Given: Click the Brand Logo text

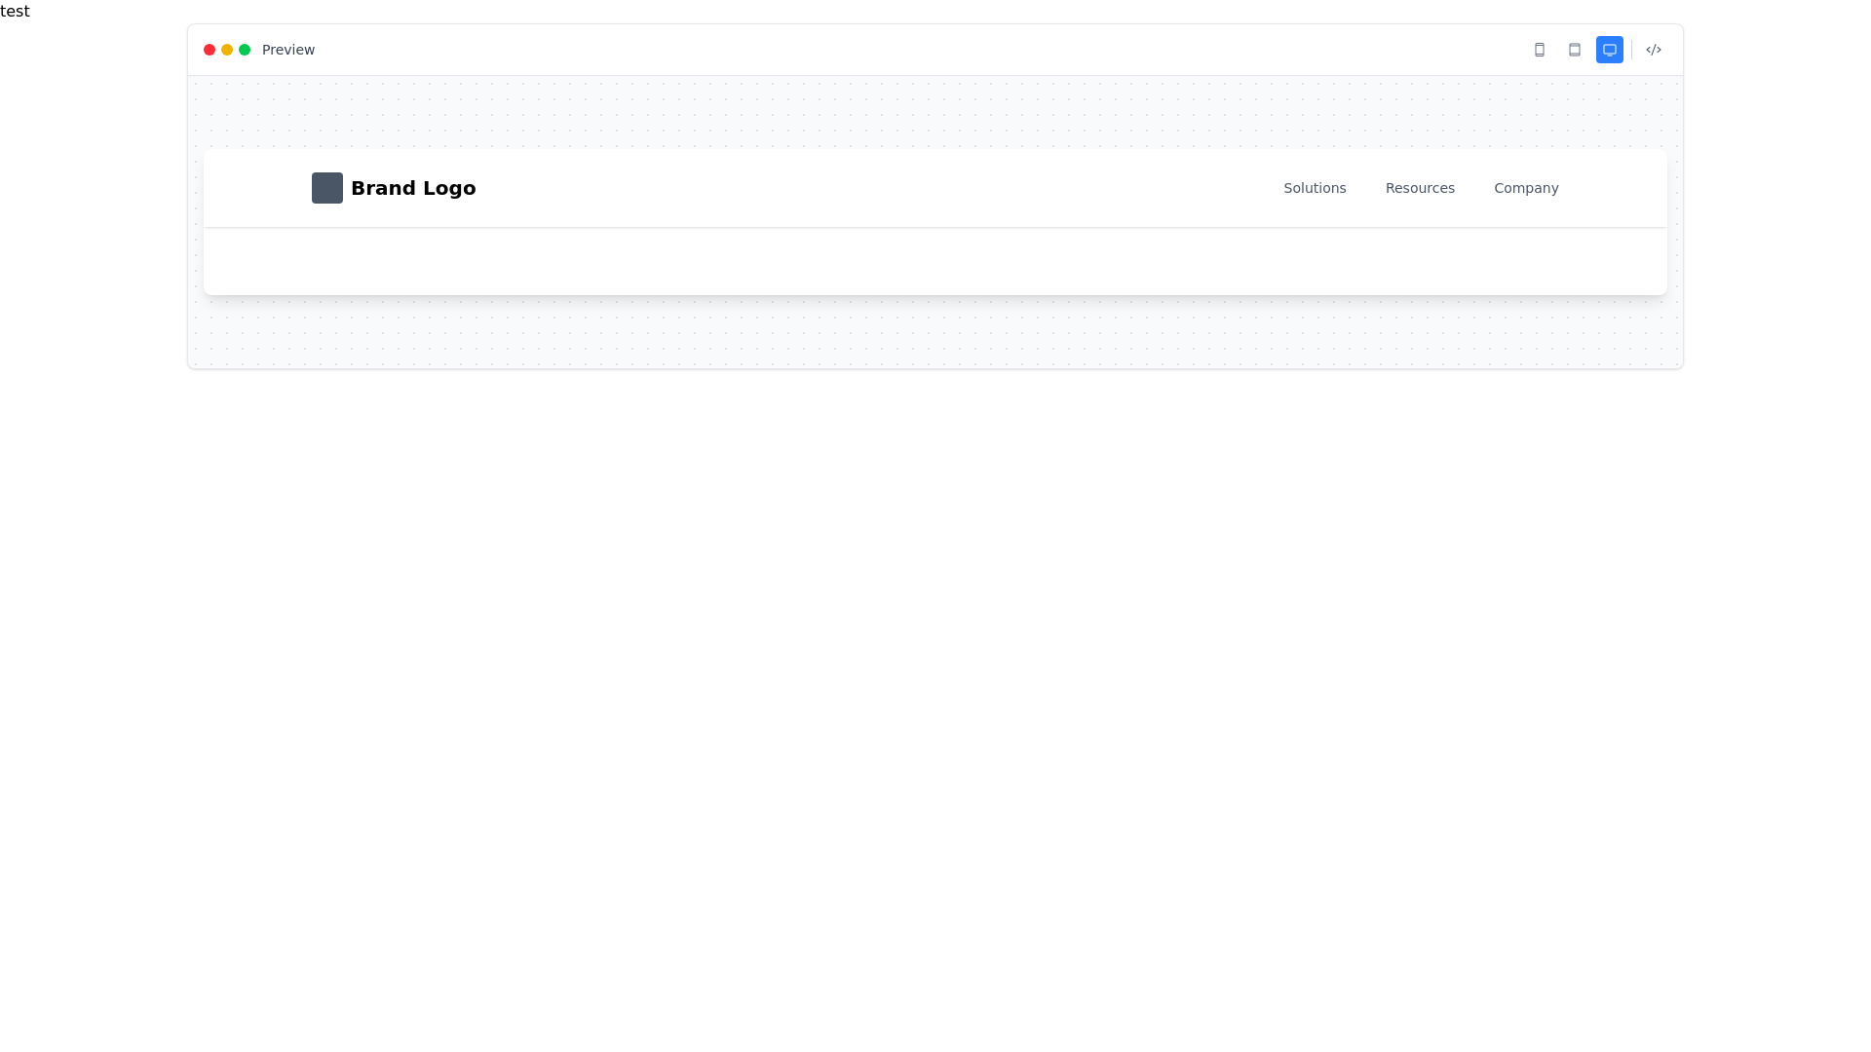Looking at the screenshot, I should tap(413, 188).
